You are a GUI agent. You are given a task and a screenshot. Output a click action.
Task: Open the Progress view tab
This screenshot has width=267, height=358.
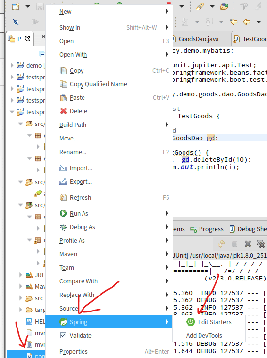coord(207,229)
